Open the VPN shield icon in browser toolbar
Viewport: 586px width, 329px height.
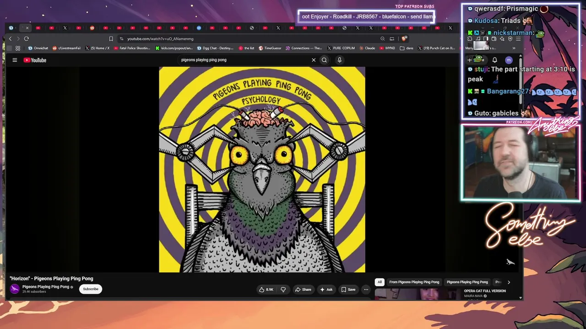(x=510, y=39)
